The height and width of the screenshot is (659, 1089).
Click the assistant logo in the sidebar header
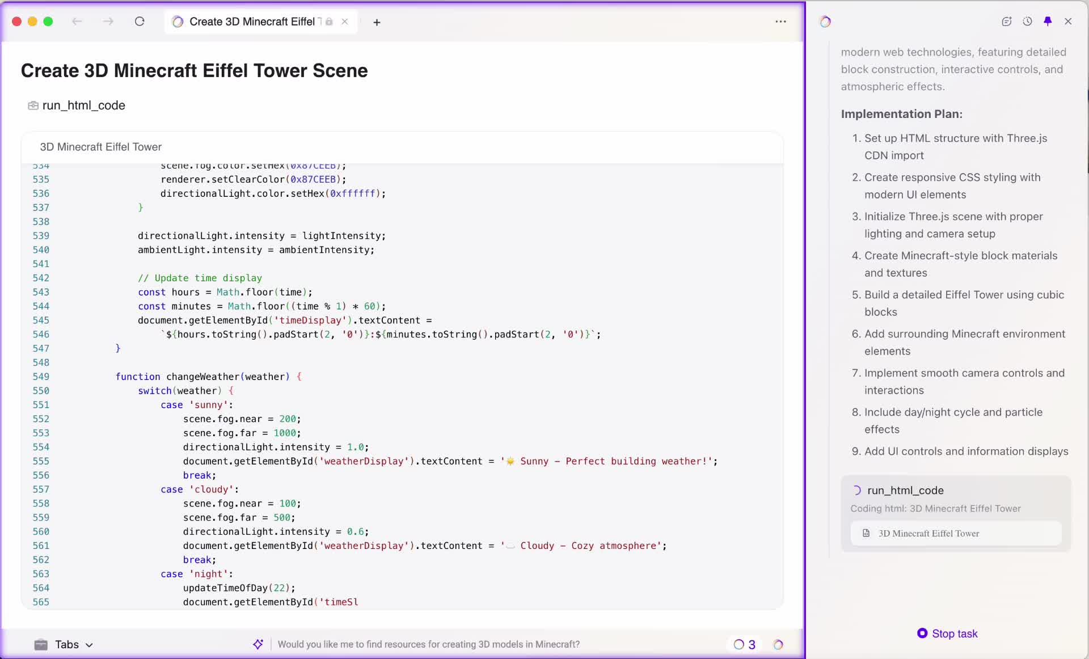pos(825,22)
